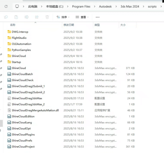Image resolution: width=164 pixels, height=153 pixels.
Task: Select the ShineCloudEdition file icon
Action: click(9, 116)
